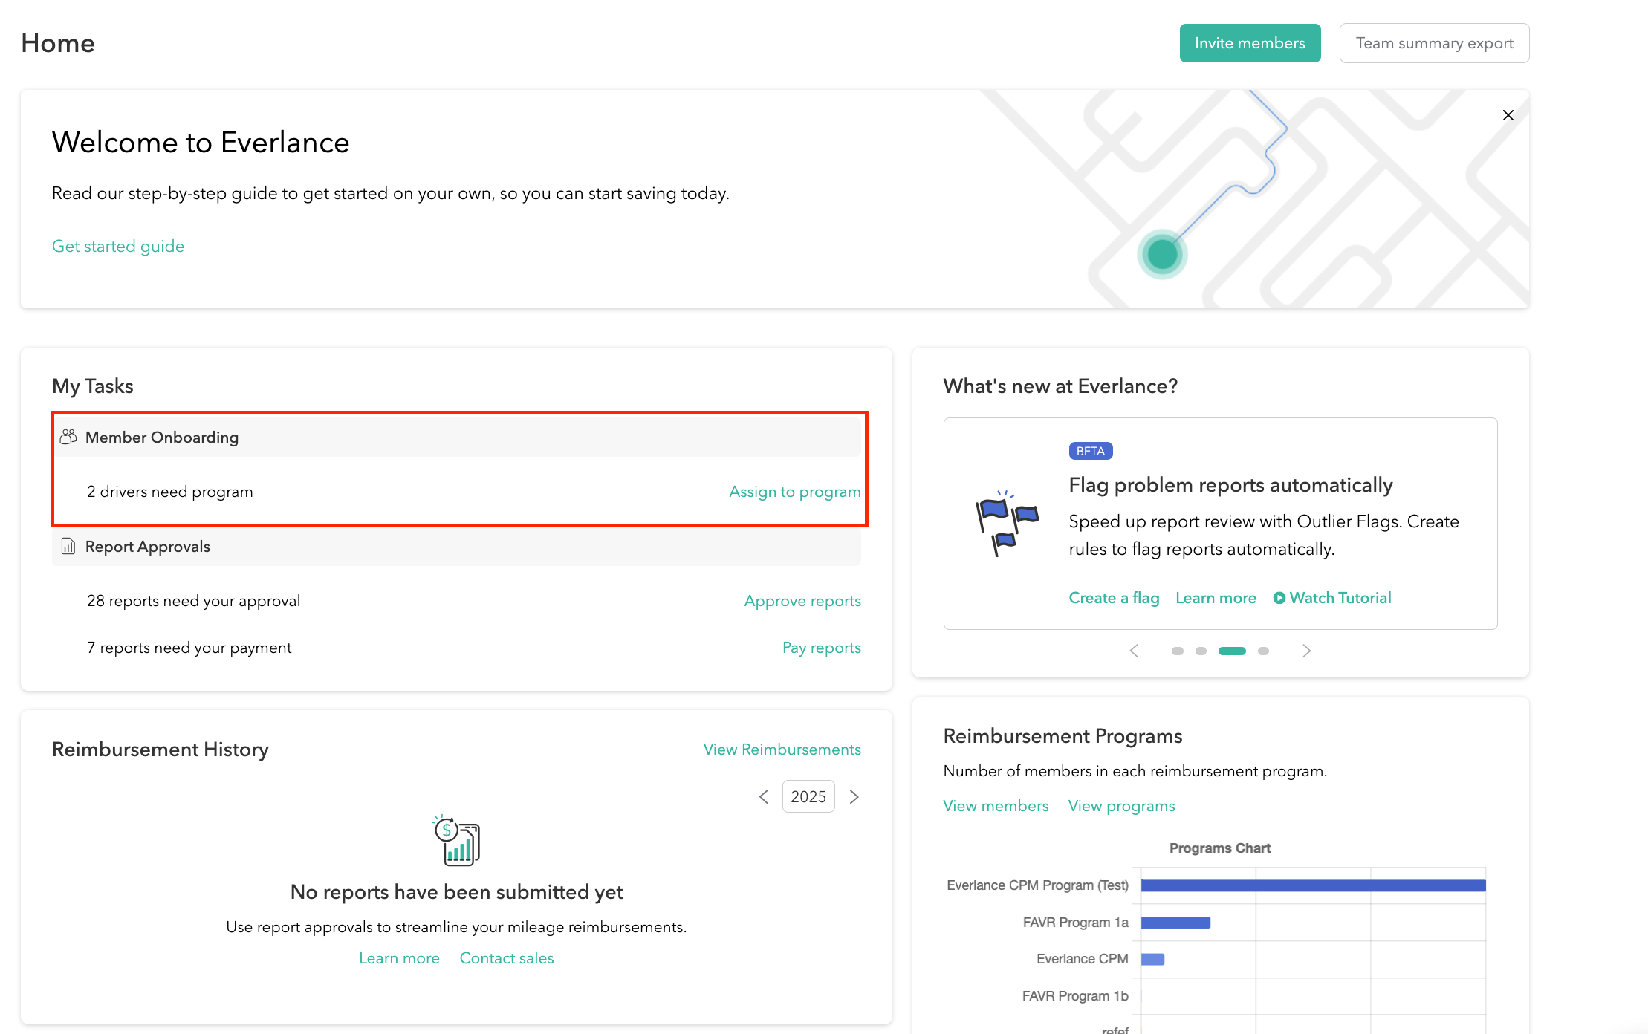Select the last carousel pagination dot
Image resolution: width=1648 pixels, height=1034 pixels.
coord(1263,651)
